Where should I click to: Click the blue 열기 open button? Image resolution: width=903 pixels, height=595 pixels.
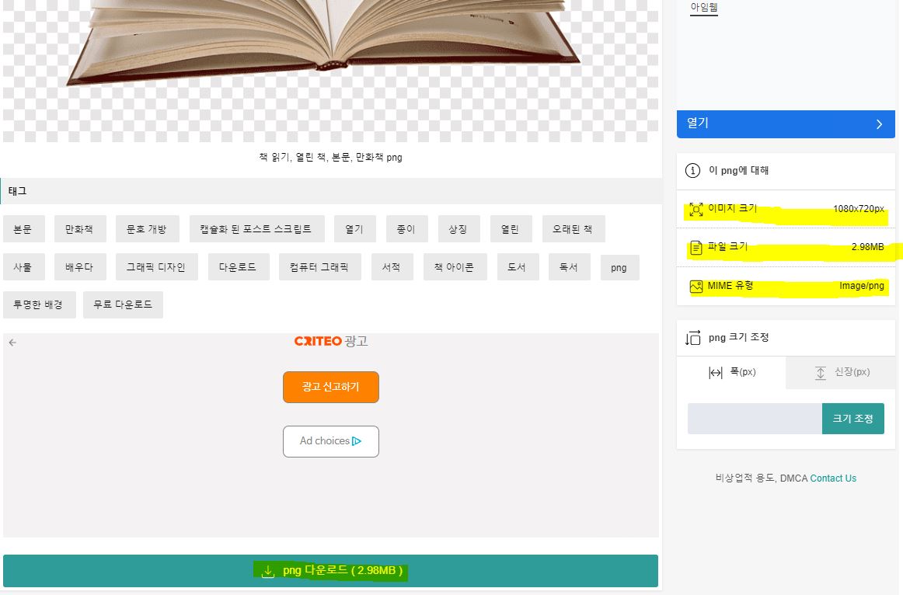(x=786, y=124)
